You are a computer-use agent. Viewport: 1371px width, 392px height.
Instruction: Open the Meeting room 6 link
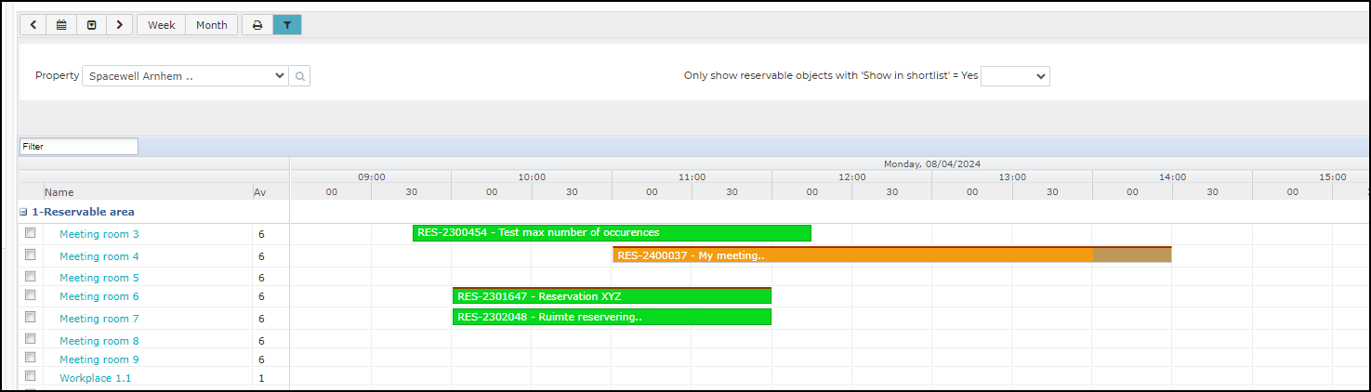99,296
